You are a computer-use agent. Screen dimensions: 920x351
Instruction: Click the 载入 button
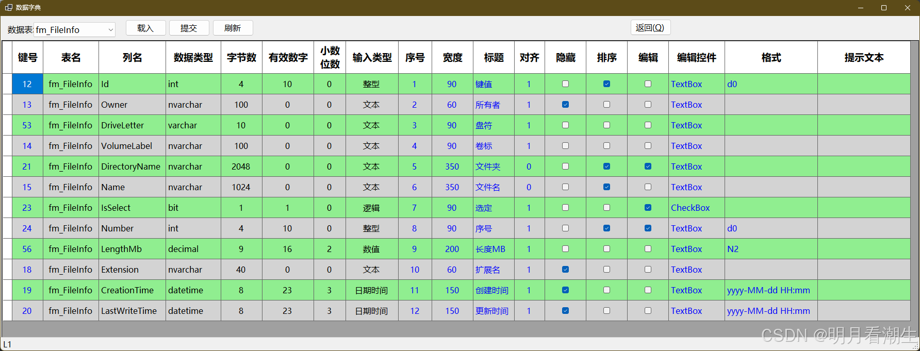[x=145, y=28]
